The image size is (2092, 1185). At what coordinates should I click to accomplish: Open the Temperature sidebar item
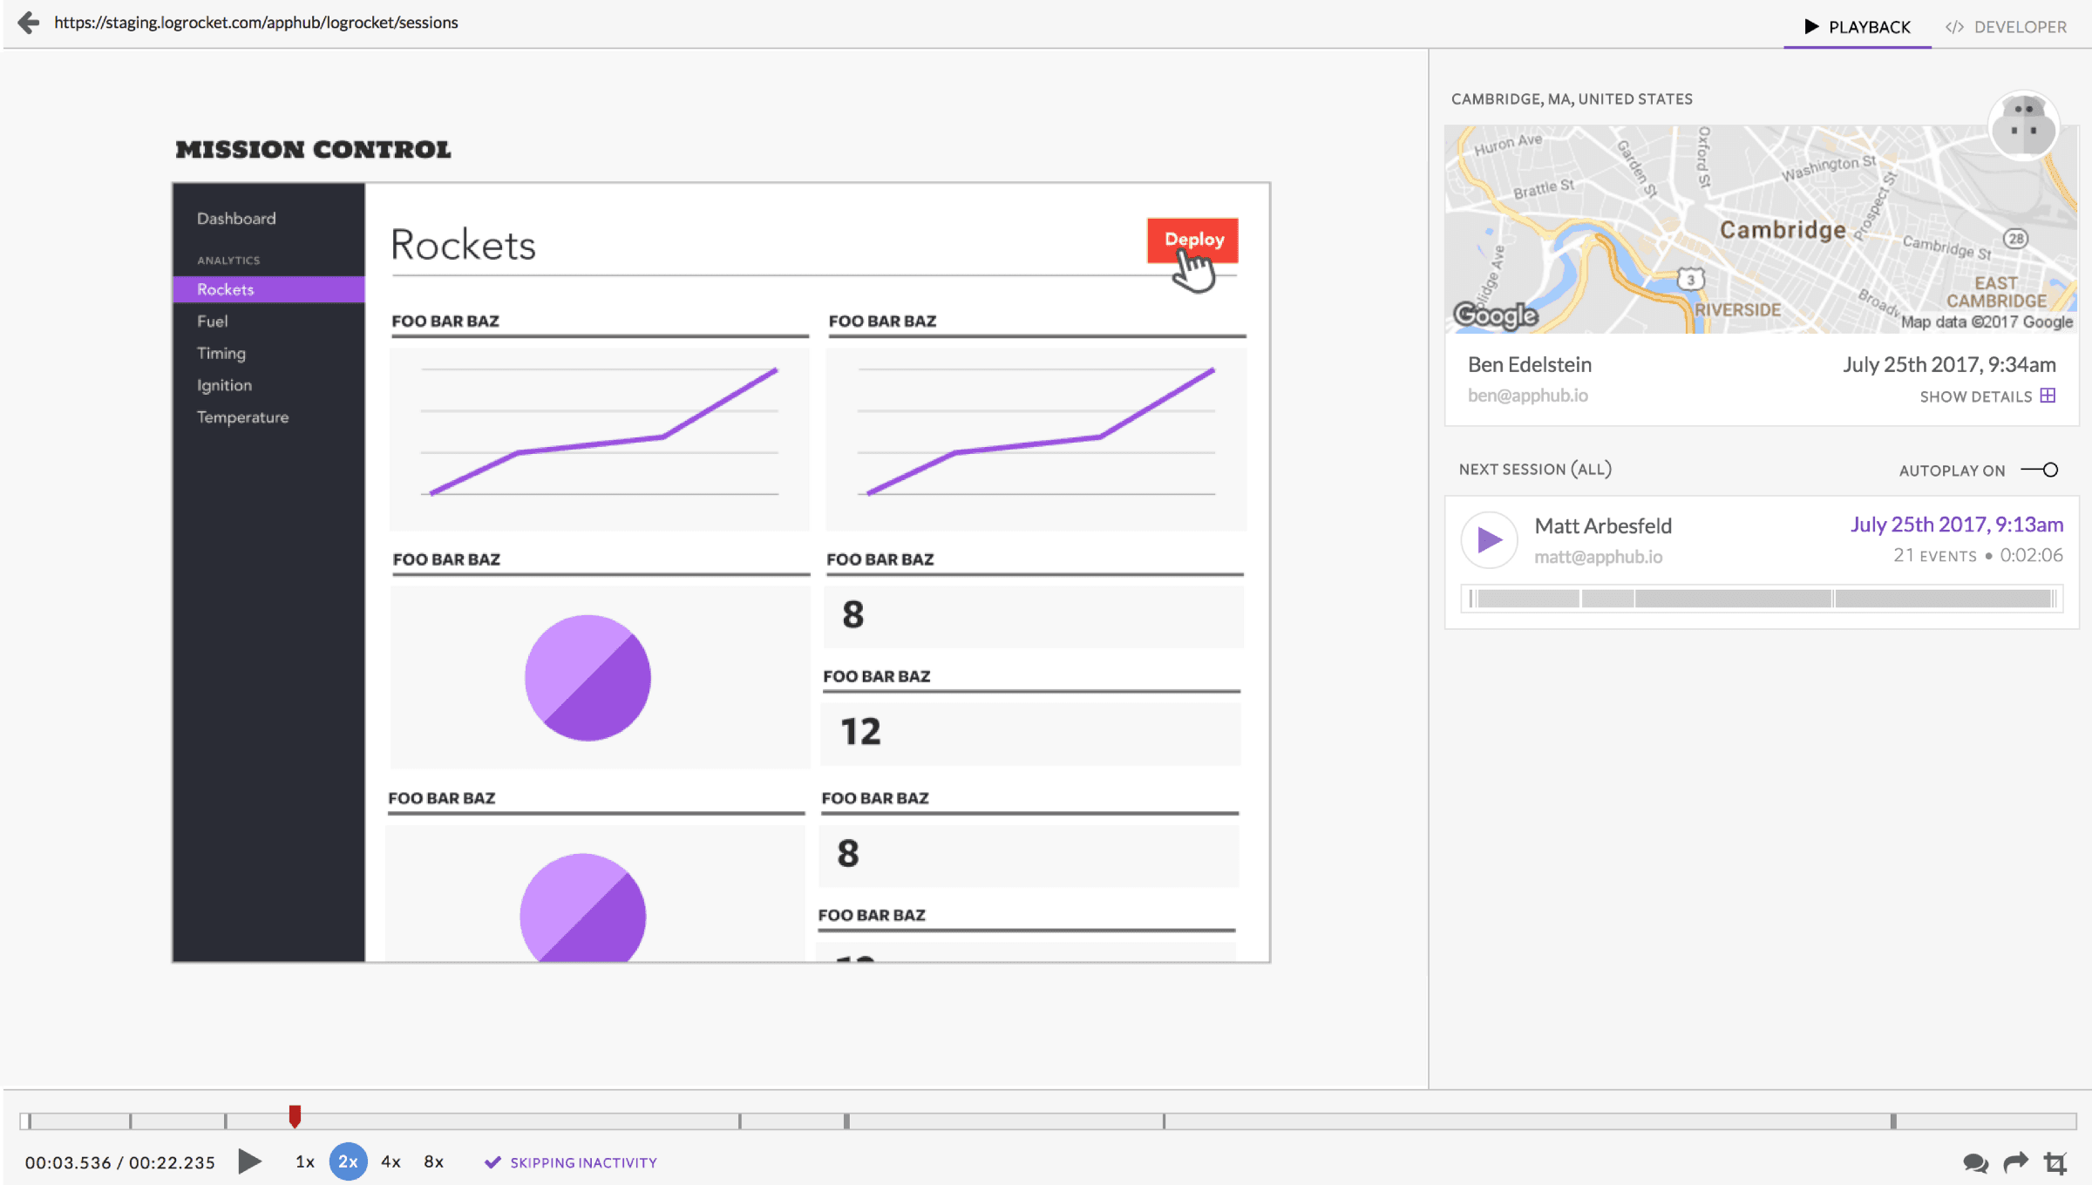[242, 416]
